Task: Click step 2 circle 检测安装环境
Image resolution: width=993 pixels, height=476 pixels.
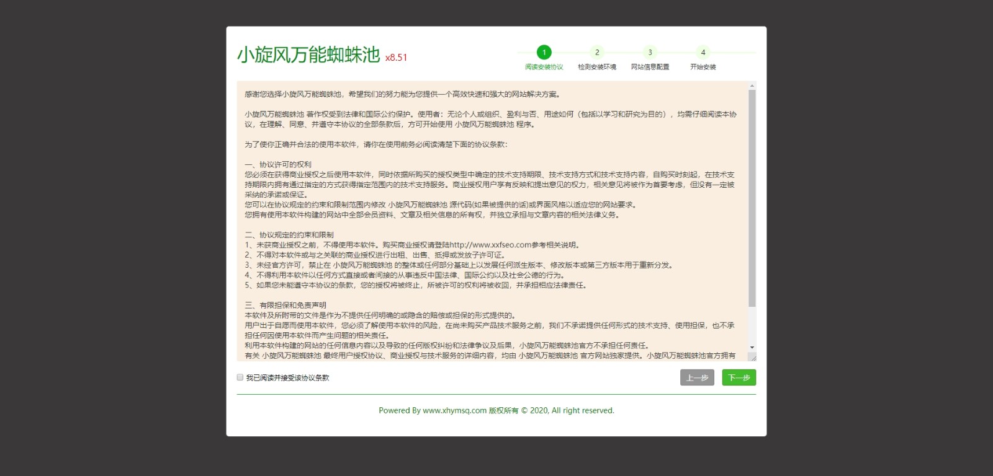Action: 597,52
